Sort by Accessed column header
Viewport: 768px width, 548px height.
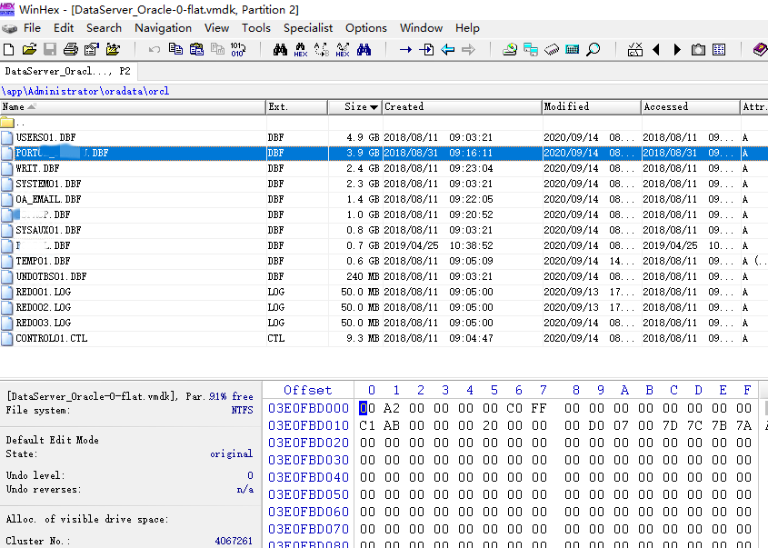[x=691, y=106]
